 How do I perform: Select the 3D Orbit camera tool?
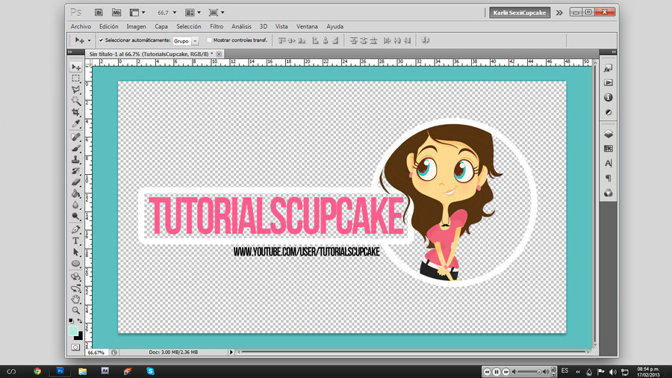[76, 288]
